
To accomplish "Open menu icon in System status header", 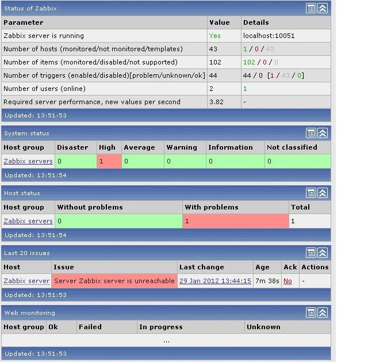I will [310, 133].
